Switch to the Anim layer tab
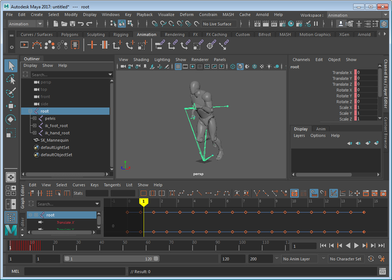 point(321,129)
